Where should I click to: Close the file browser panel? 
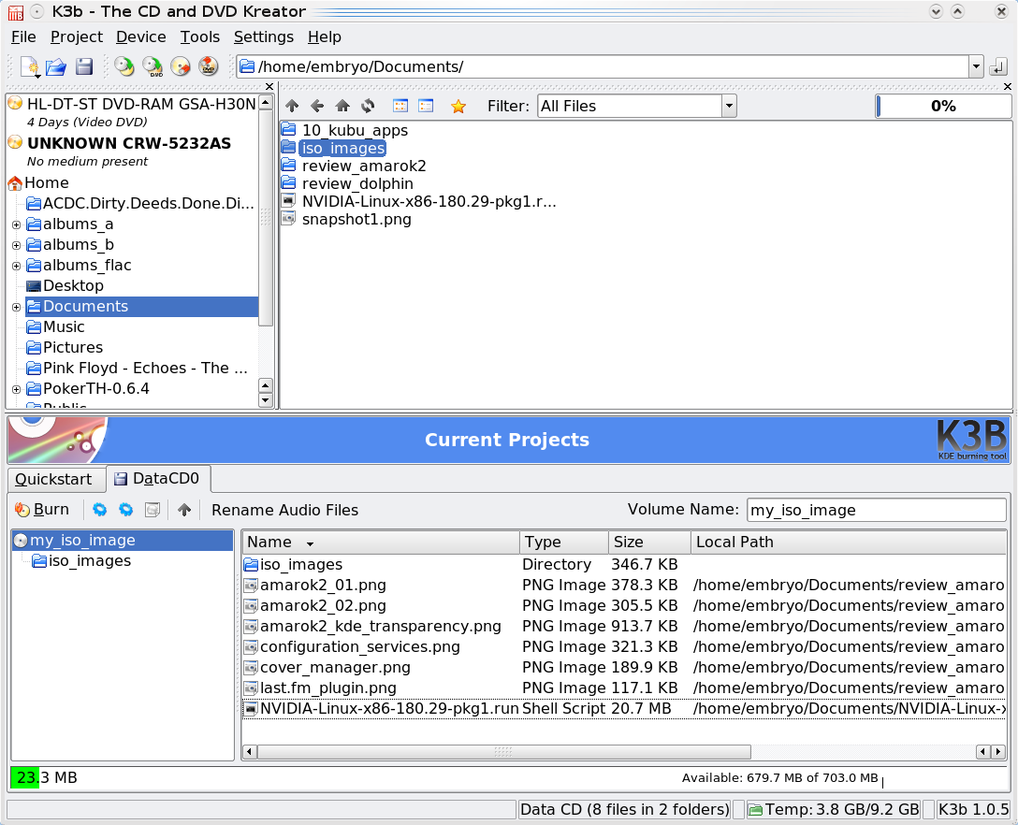pyautogui.click(x=1008, y=86)
